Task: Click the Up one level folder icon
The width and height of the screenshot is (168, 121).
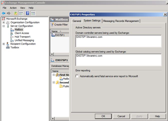Action: click(16, 13)
